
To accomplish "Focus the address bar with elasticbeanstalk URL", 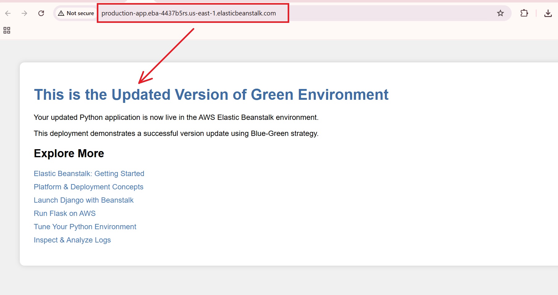I will 189,13.
